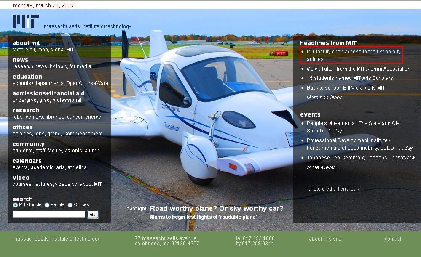Open the athletics calendar link
Viewport: 421px width, 257px height.
[x=77, y=167]
